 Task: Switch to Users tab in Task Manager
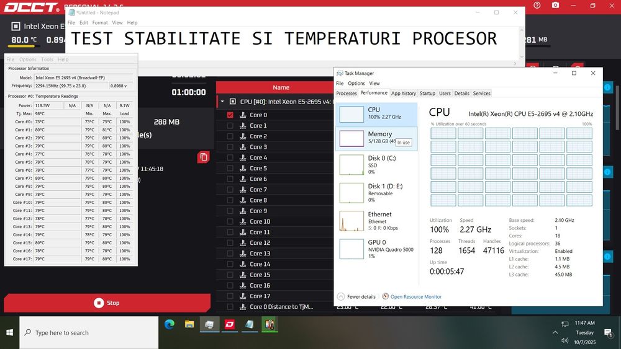pyautogui.click(x=445, y=93)
